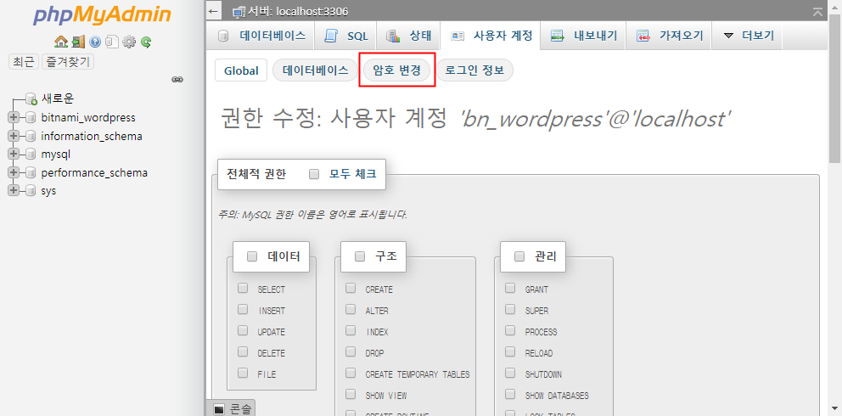Viewport: 842px width, 416px height.
Task: Enable the UPDATE privilege checkbox
Action: click(243, 330)
